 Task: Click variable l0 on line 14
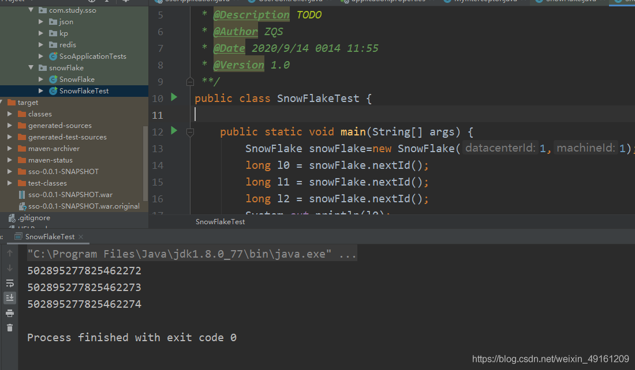(x=283, y=165)
